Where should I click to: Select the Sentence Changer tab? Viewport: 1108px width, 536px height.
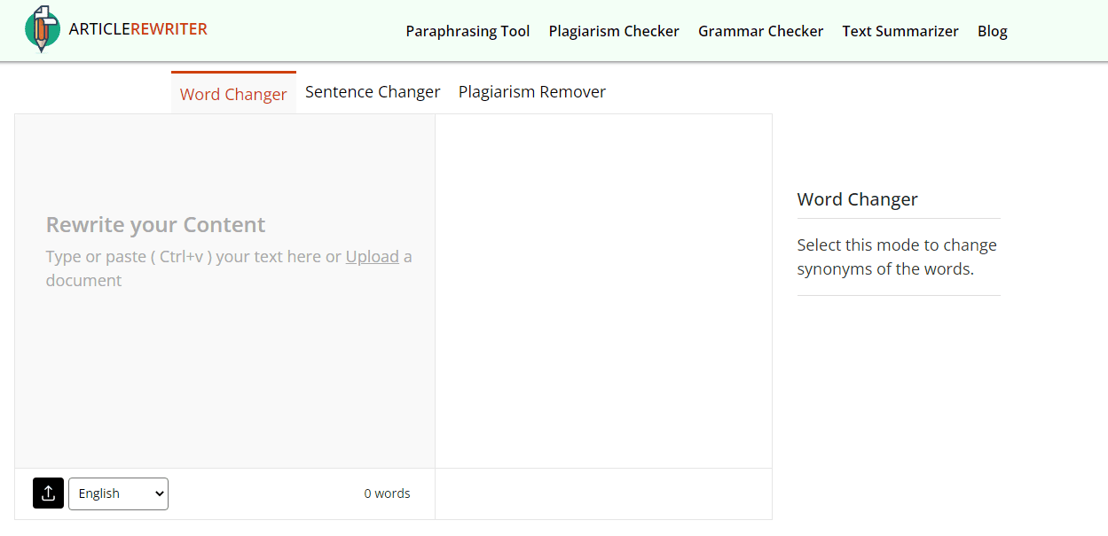click(x=373, y=91)
